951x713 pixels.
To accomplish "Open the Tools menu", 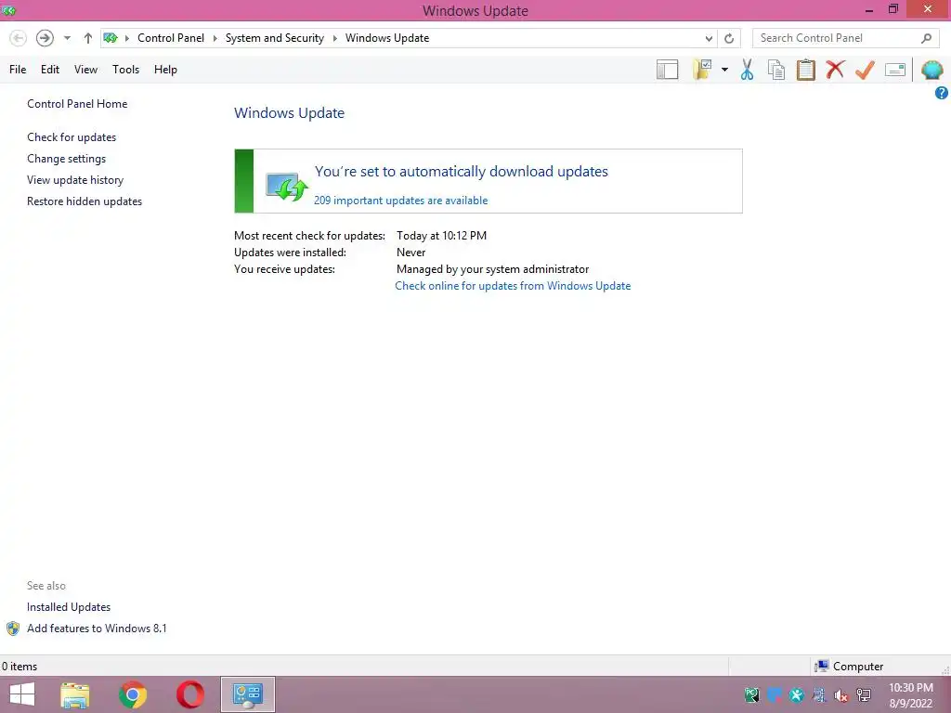I will (x=125, y=69).
